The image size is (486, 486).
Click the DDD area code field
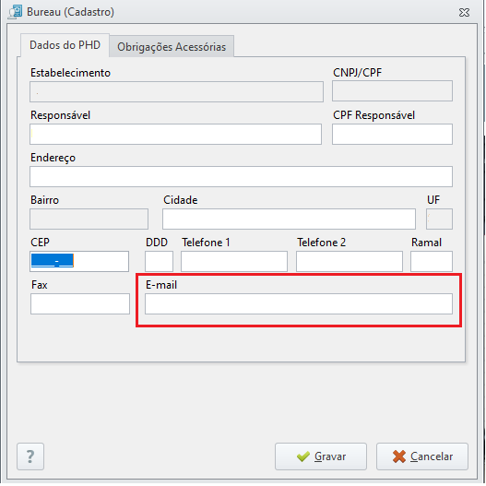click(159, 261)
